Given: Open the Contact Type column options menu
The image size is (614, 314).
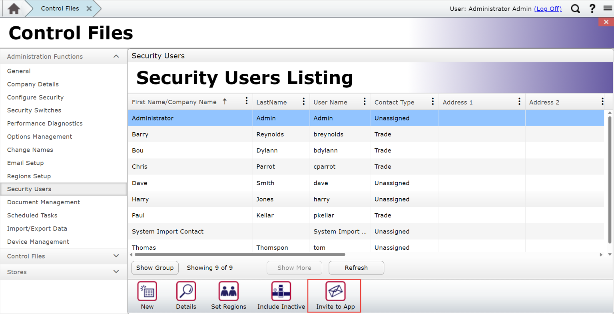Looking at the screenshot, I should [433, 101].
